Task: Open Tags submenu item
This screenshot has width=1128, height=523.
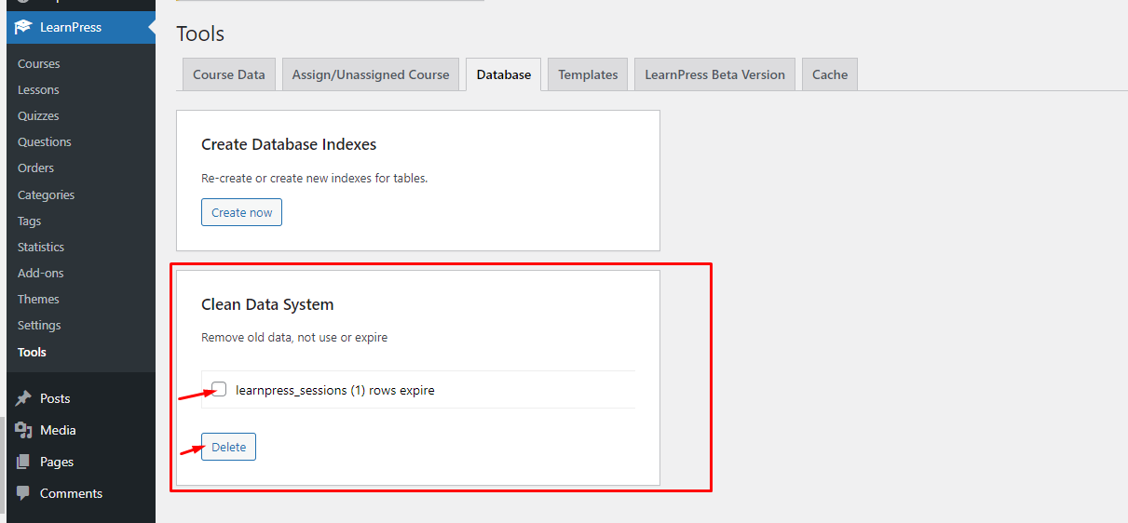Action: (x=30, y=221)
